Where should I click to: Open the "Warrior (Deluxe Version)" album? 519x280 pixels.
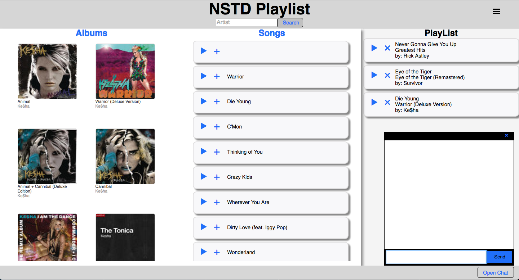point(125,71)
